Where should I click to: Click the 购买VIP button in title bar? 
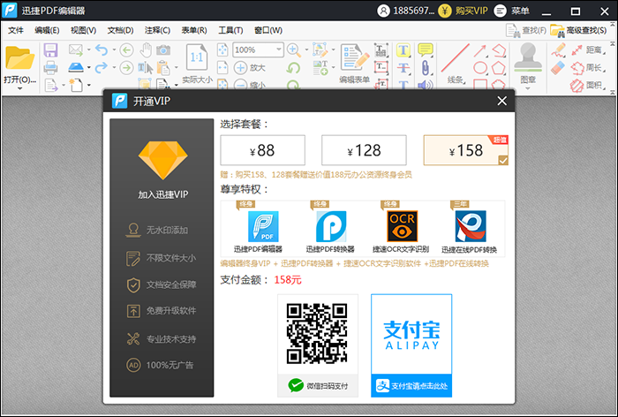tap(463, 11)
